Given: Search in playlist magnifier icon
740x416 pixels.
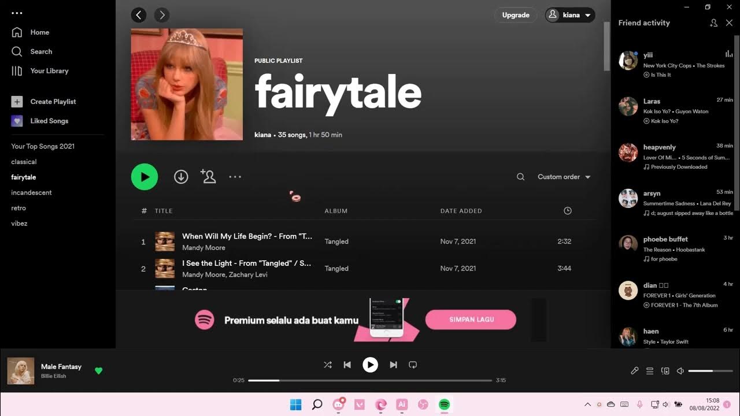Looking at the screenshot, I should 521,177.
